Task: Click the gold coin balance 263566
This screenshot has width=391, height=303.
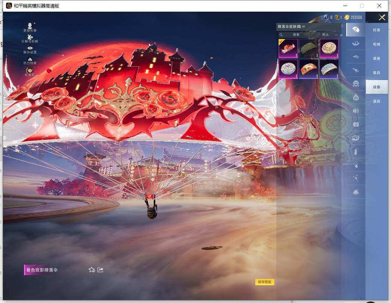Action: 356,17
